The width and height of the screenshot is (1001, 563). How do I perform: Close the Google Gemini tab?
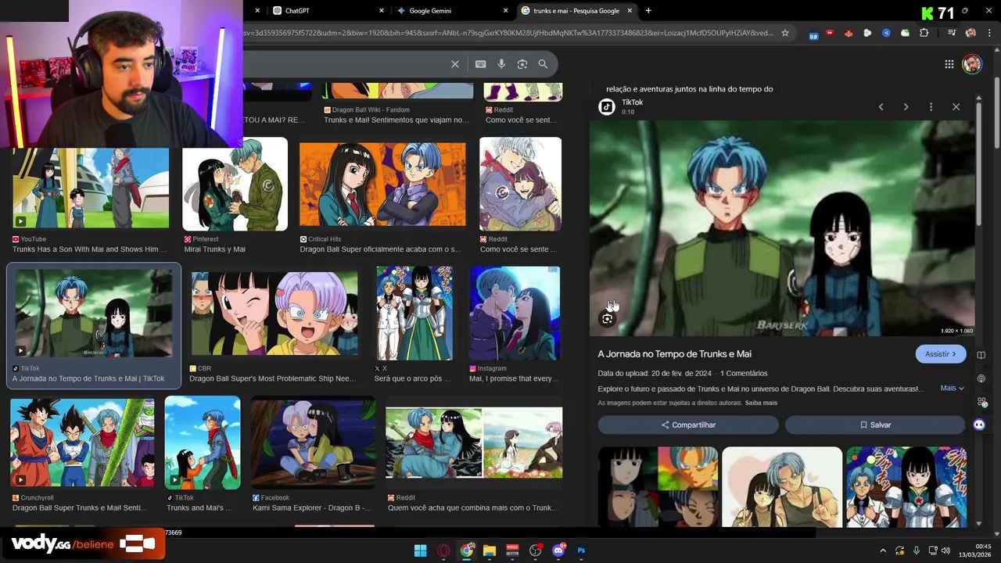(x=505, y=11)
